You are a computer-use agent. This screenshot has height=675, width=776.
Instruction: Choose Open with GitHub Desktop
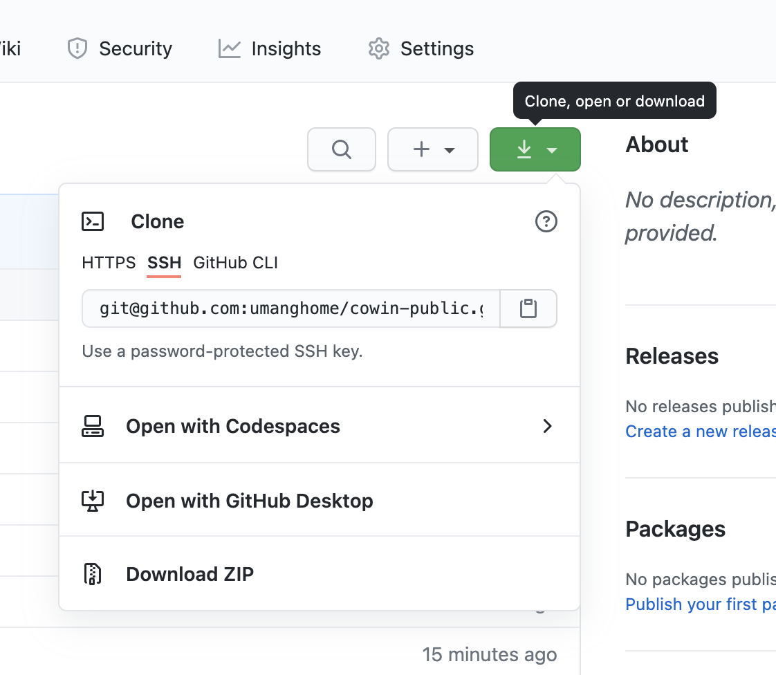pyautogui.click(x=249, y=501)
